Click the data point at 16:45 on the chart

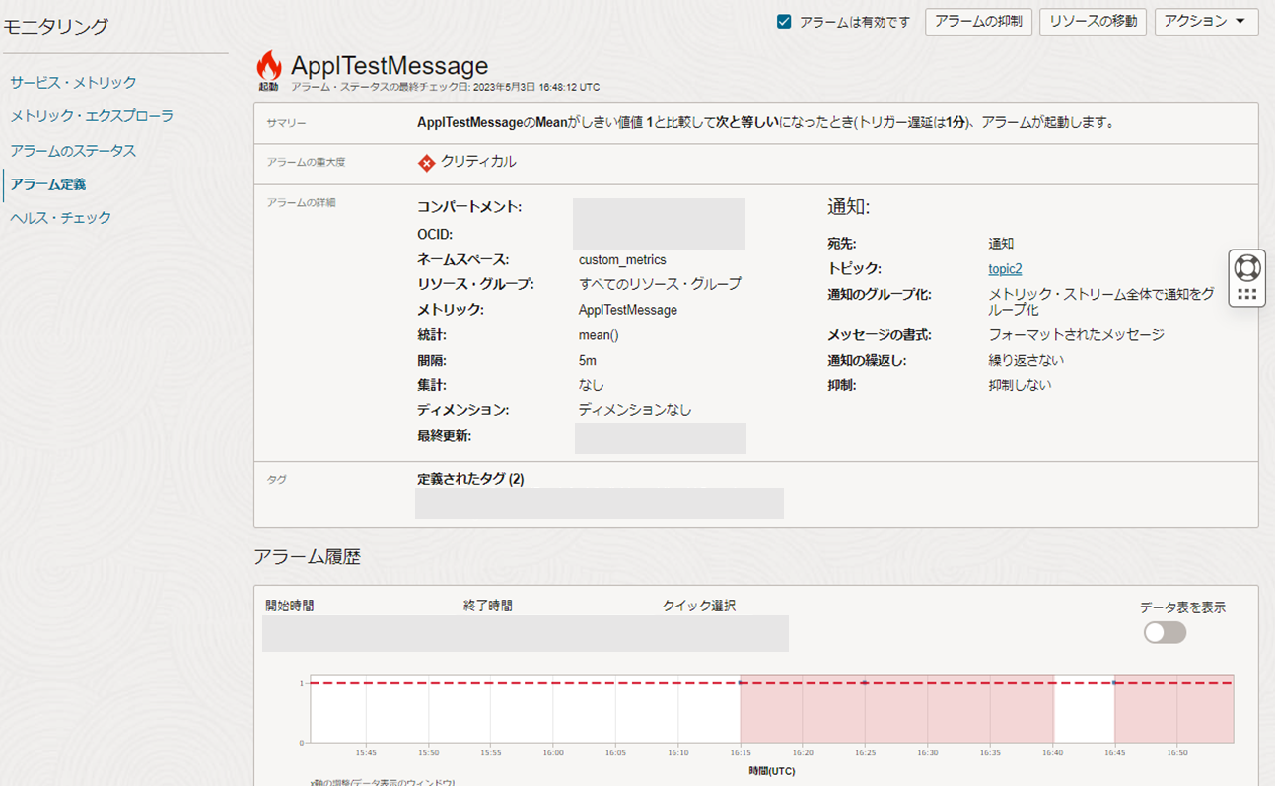click(1114, 682)
